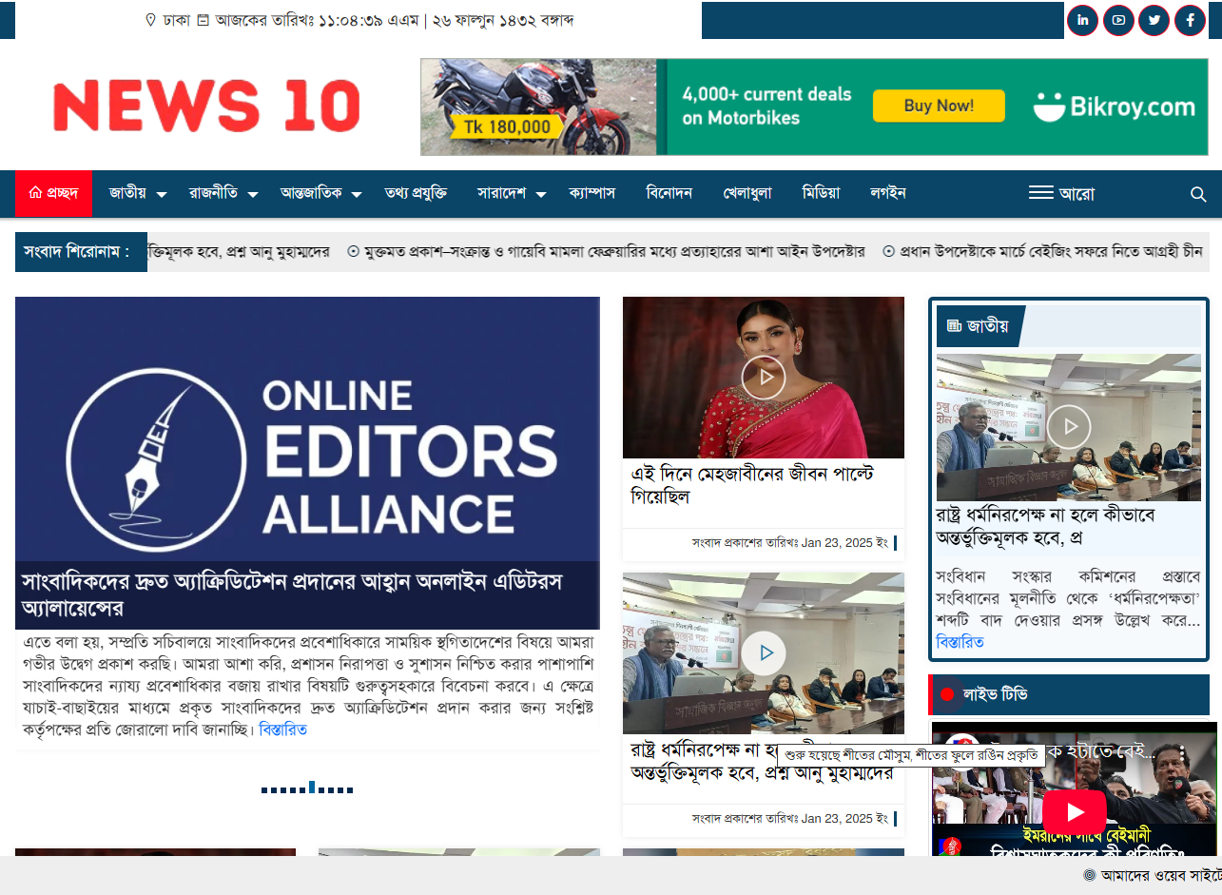
Task: Click the NEWS 10 logo
Action: 206,106
